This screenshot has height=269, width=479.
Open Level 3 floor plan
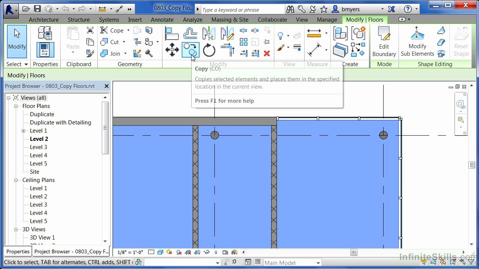click(x=39, y=147)
